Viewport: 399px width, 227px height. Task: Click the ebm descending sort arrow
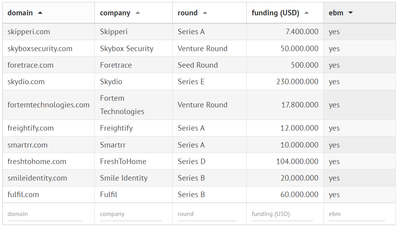point(351,13)
